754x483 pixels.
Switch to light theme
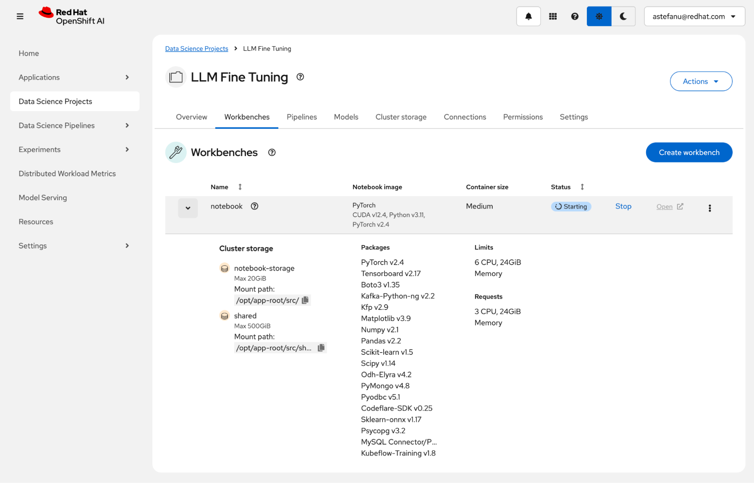click(599, 16)
